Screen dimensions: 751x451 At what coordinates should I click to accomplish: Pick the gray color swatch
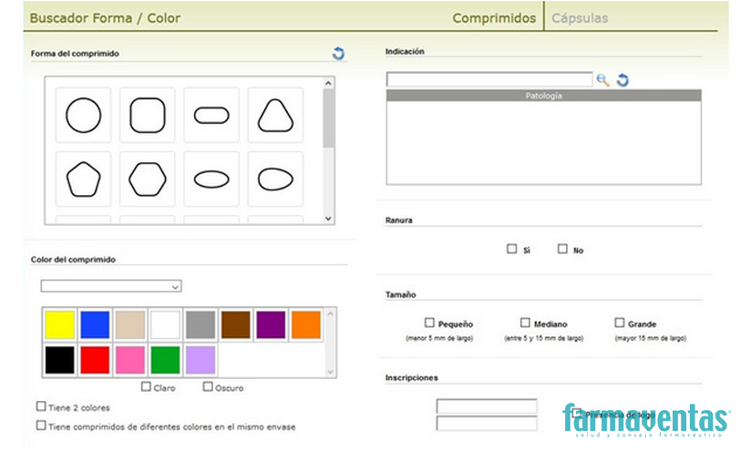(201, 324)
